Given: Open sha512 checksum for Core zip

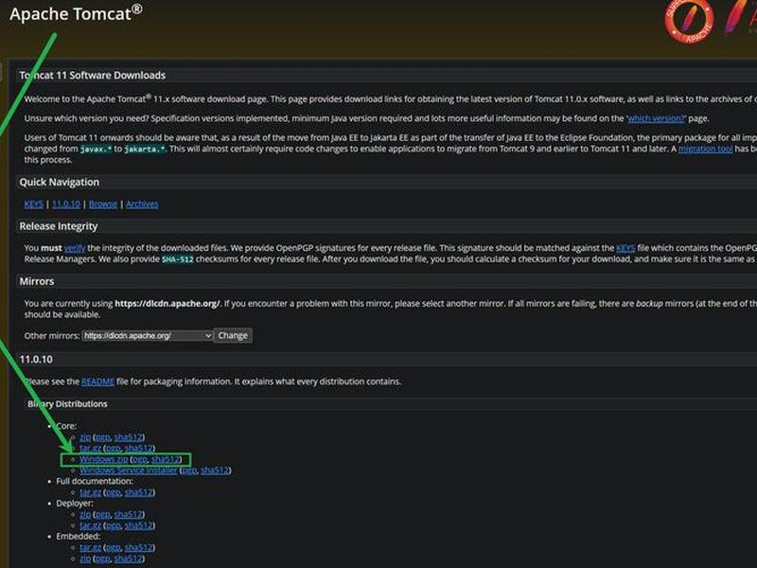Looking at the screenshot, I should (x=128, y=437).
